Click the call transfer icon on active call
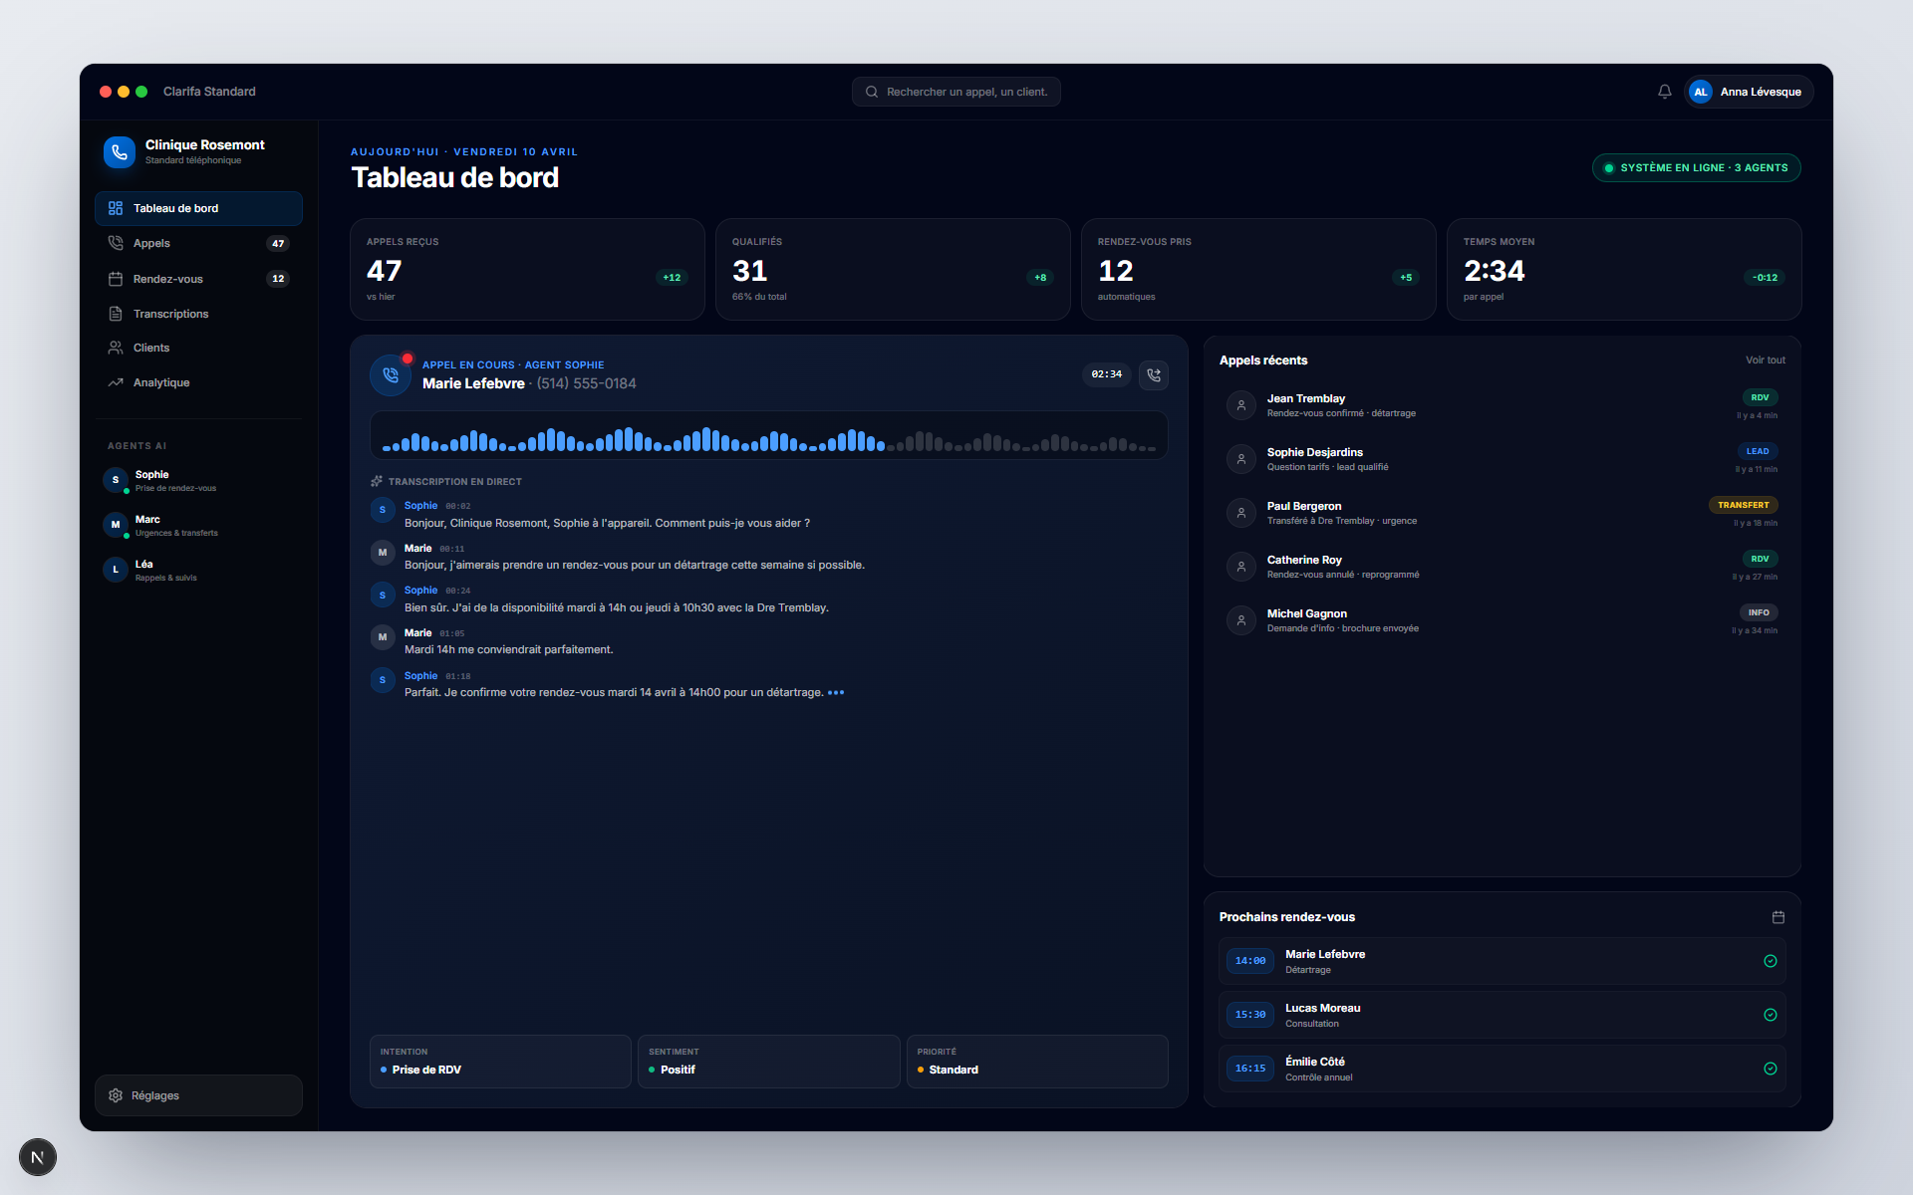Image resolution: width=1913 pixels, height=1195 pixels. [1153, 375]
